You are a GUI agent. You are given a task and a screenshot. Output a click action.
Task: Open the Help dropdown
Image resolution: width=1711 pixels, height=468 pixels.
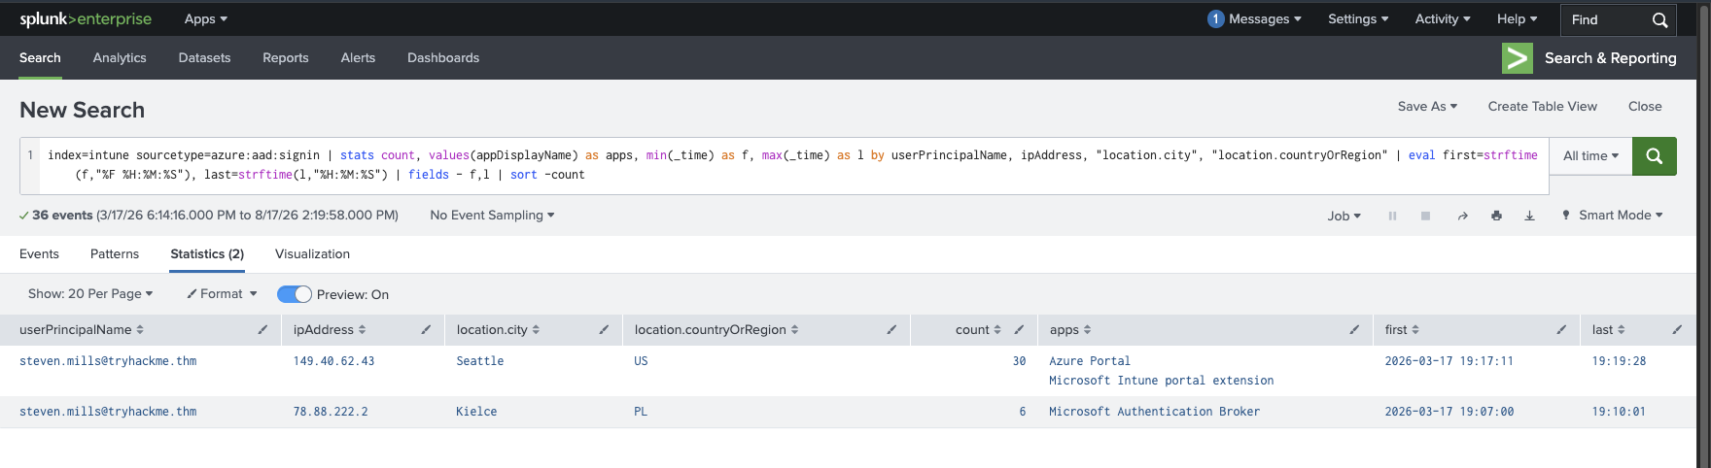point(1517,19)
